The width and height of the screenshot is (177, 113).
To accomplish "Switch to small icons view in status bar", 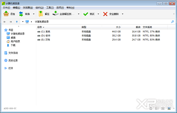I will point(163,109).
